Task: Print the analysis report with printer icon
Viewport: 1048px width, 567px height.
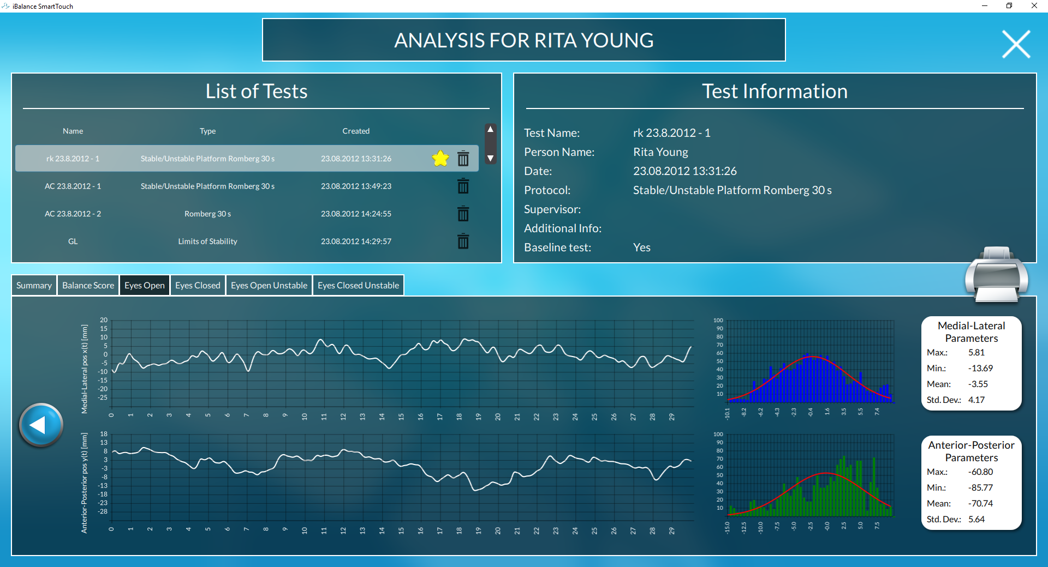Action: point(997,274)
